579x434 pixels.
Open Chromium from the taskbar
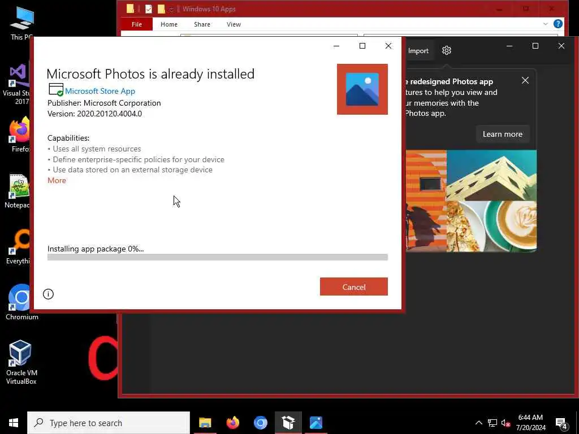pos(260,423)
